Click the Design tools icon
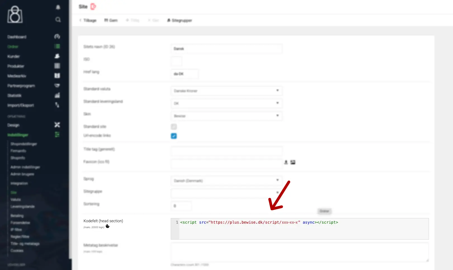 click(57, 125)
